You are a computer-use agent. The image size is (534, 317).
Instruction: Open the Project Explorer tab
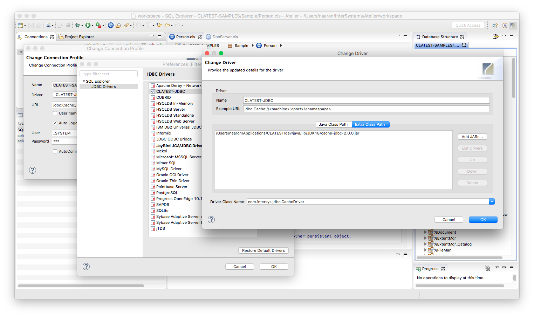click(x=76, y=37)
